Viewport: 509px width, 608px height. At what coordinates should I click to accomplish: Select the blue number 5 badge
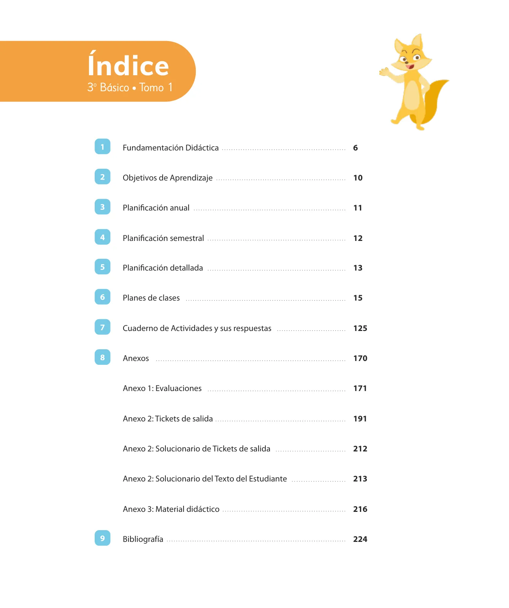tap(102, 267)
